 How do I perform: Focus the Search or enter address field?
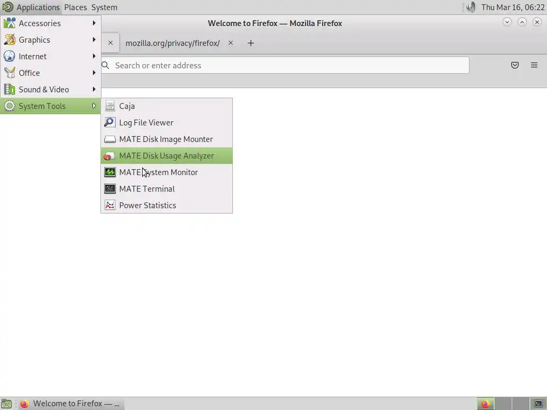(x=285, y=65)
